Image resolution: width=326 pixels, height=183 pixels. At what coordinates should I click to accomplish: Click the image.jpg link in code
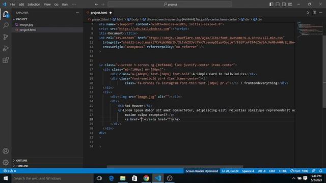point(146,97)
